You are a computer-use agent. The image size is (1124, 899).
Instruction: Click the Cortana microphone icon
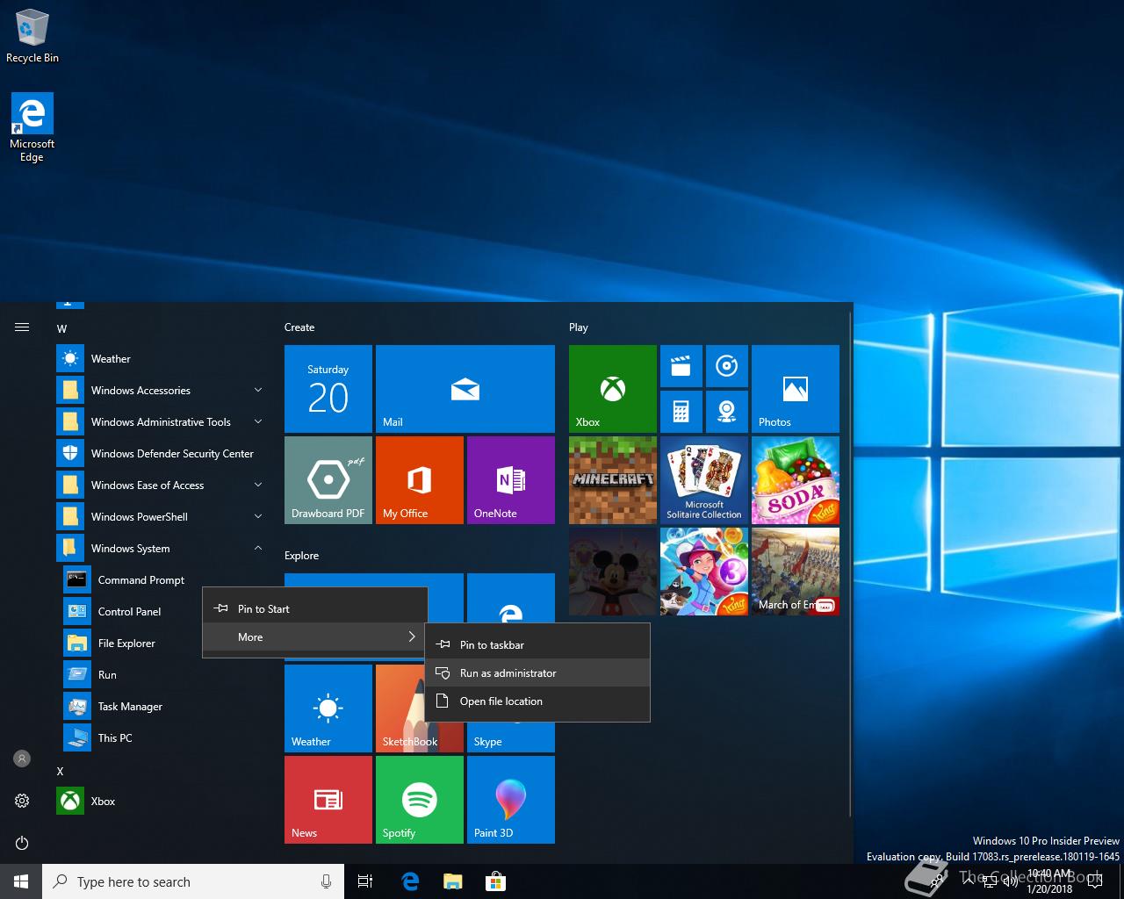coord(326,881)
